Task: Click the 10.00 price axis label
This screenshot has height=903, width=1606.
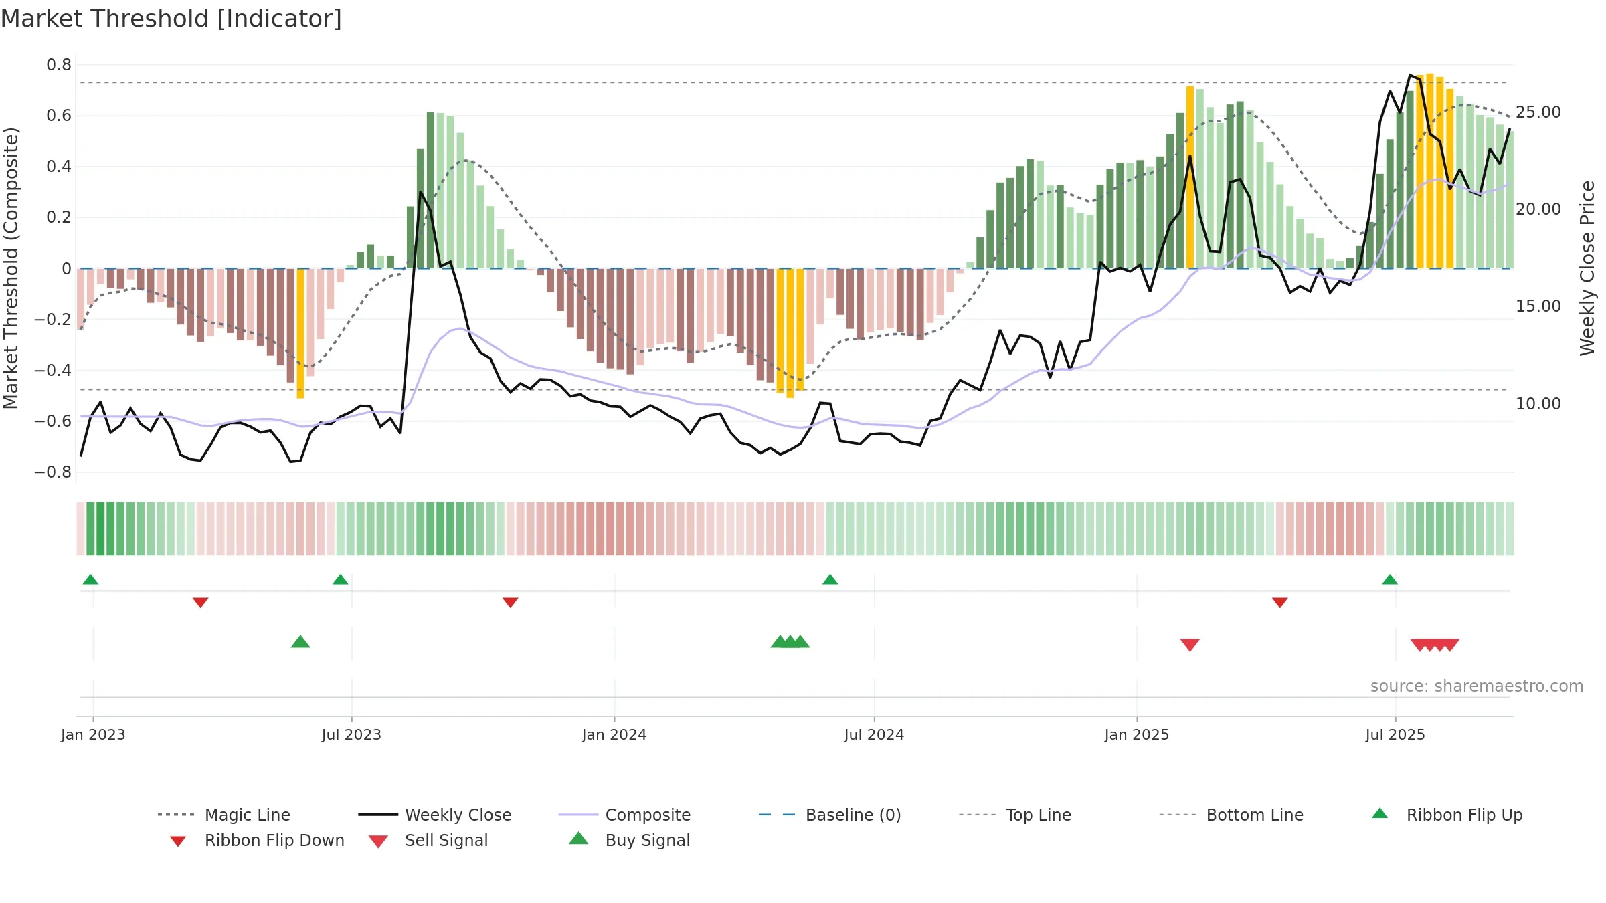Action: (1538, 403)
